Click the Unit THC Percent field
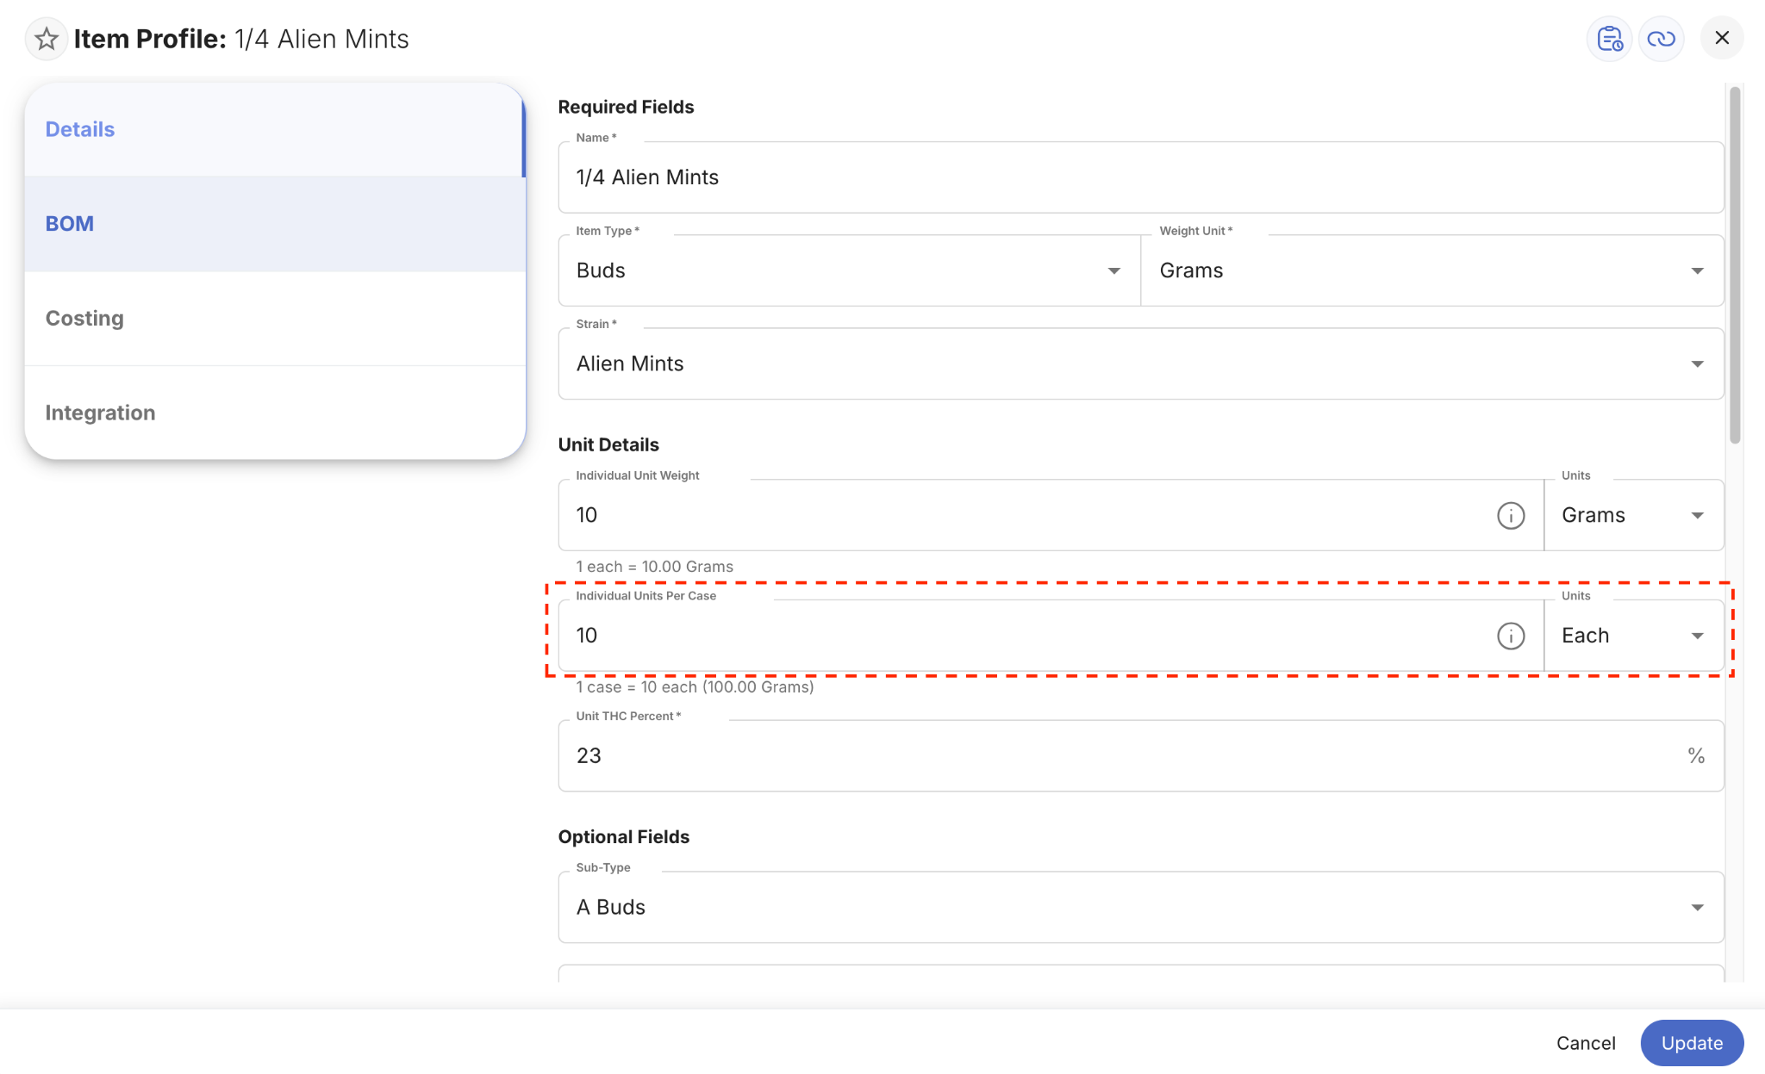The image size is (1765, 1074). point(1141,755)
